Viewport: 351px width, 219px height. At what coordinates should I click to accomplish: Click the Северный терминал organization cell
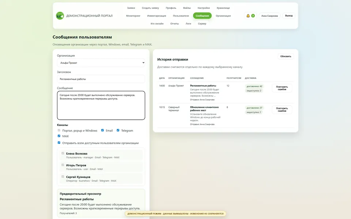click(x=174, y=109)
